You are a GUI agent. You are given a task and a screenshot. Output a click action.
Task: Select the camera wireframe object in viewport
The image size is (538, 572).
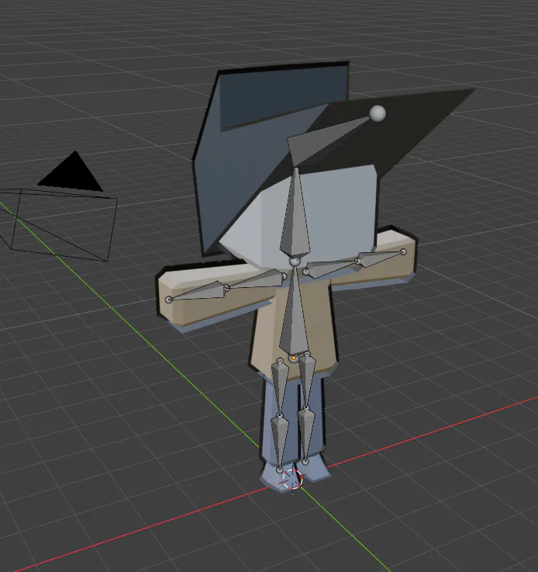coord(58,224)
